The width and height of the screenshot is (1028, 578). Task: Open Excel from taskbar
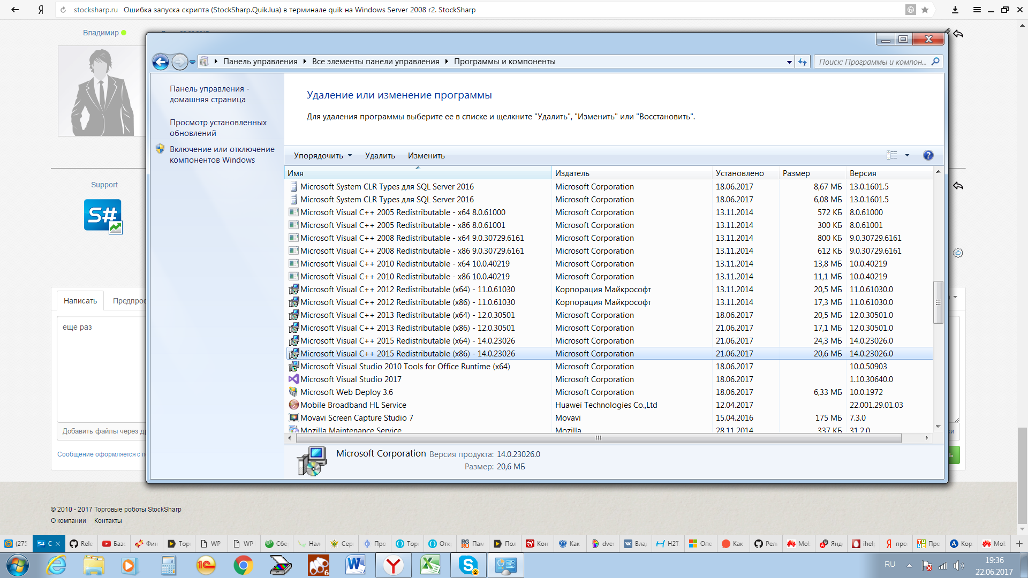coord(430,566)
